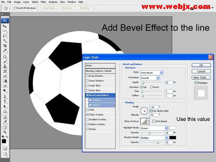Select the Eraser tool
This screenshot has height=162, width=216.
point(5,76)
